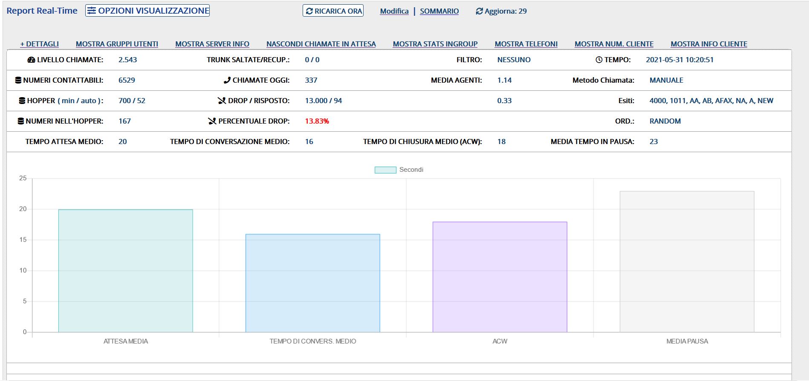
Task: Click the TEMPO DI CONVERS. MEDIO blue bar
Action: (313, 283)
